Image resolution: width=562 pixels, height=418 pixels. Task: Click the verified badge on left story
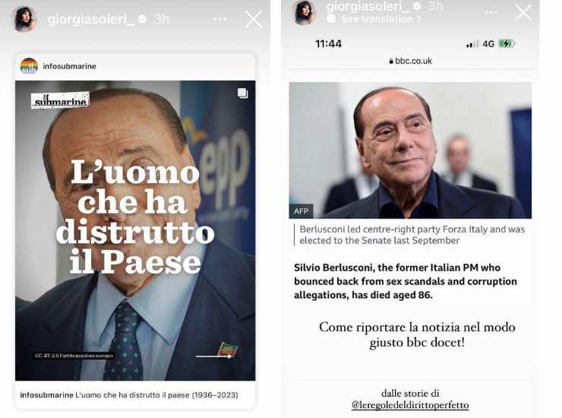click(142, 19)
